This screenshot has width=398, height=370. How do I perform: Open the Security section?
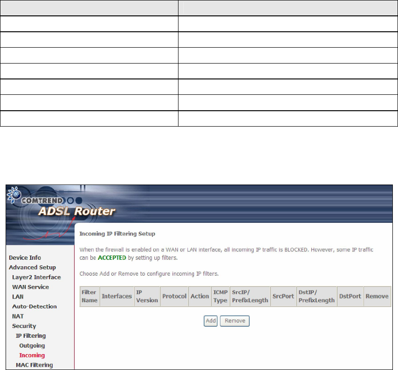tap(24, 326)
